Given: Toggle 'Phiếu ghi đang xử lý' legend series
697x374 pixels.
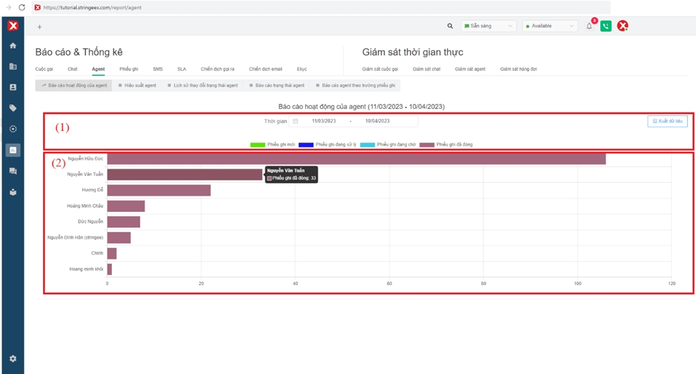Looking at the screenshot, I should click(x=307, y=145).
